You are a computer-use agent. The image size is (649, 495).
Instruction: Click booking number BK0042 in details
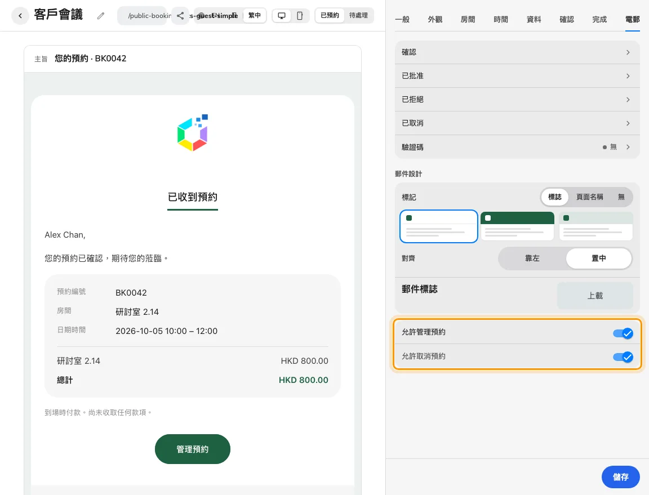pyautogui.click(x=131, y=293)
